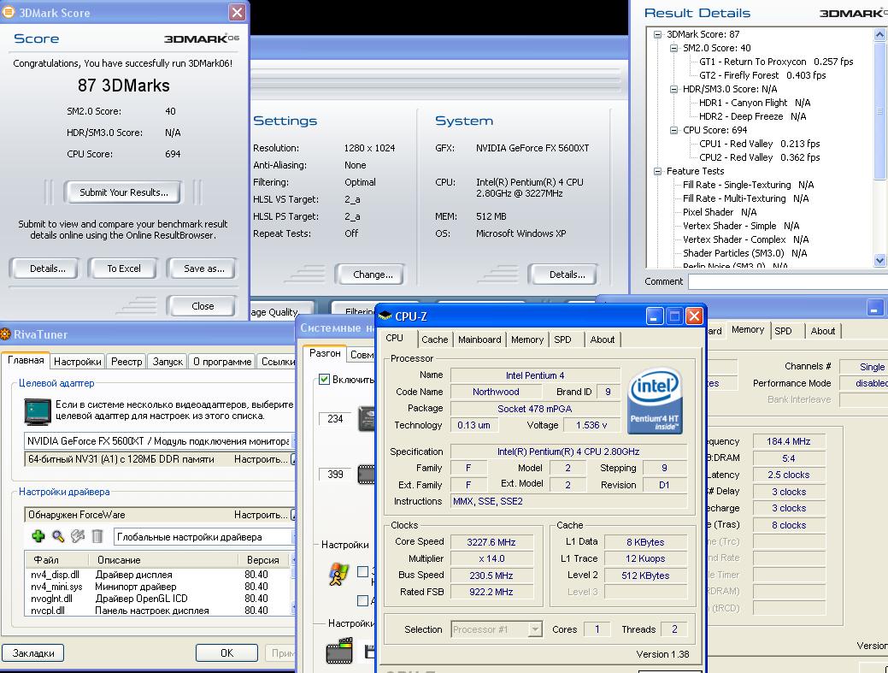Minimize the background CPU-Z Memory window
888x673 pixels.
(874, 308)
